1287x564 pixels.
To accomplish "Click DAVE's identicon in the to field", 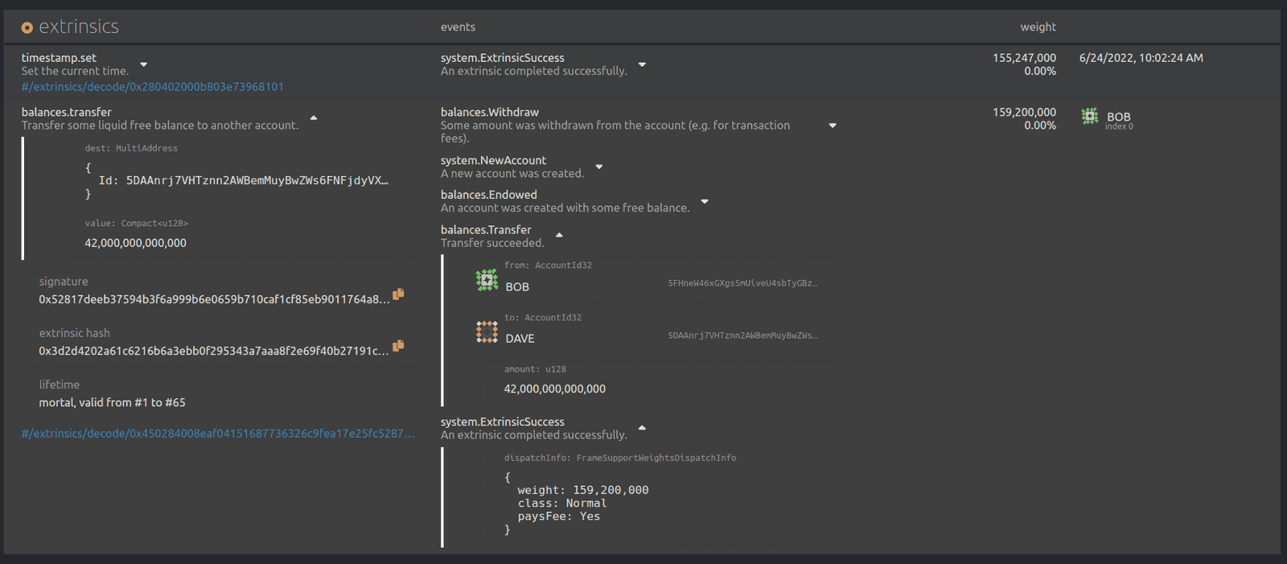I will tap(487, 331).
